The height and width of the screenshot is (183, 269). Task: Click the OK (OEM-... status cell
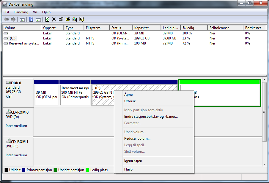coord(121,33)
